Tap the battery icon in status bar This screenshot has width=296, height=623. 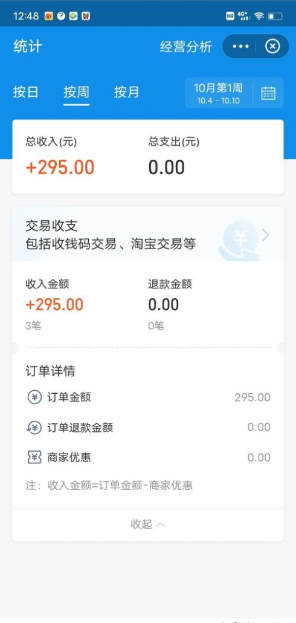275,16
